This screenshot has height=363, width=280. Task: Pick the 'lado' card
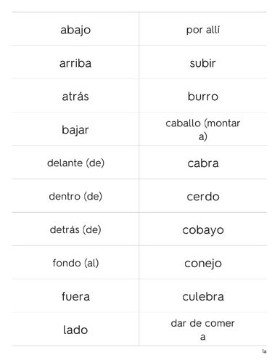click(x=75, y=330)
